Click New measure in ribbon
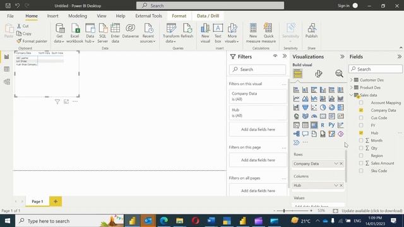 [x=253, y=33]
